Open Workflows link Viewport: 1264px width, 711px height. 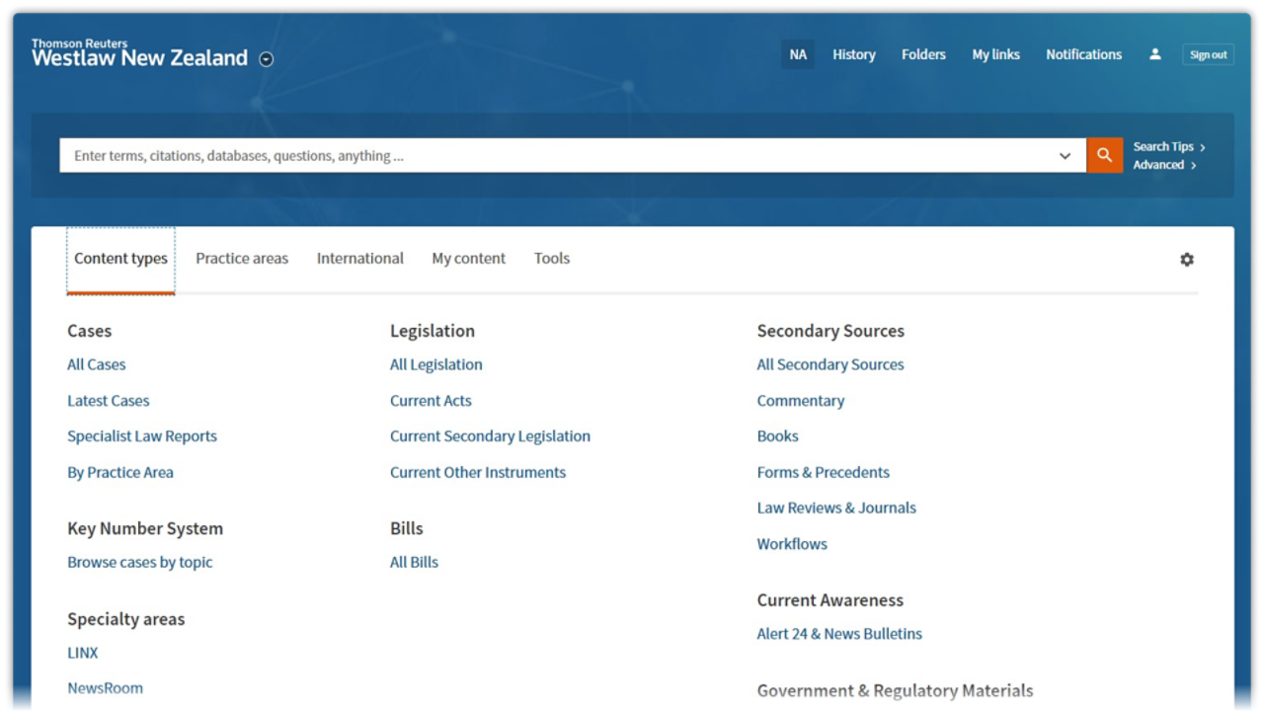792,544
